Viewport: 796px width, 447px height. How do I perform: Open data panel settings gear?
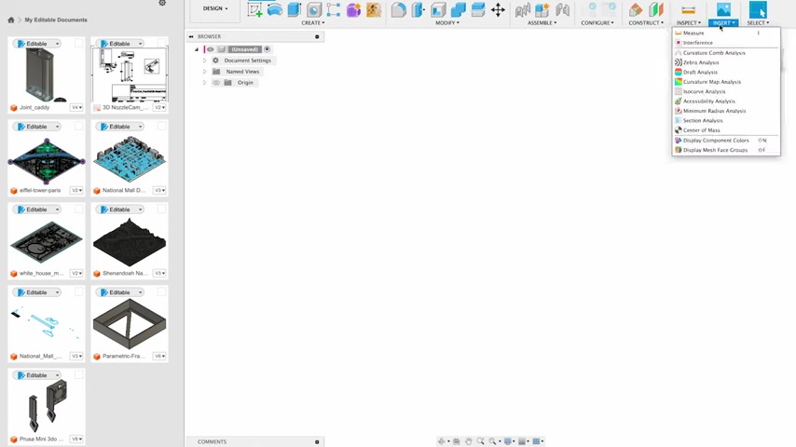pyautogui.click(x=162, y=4)
